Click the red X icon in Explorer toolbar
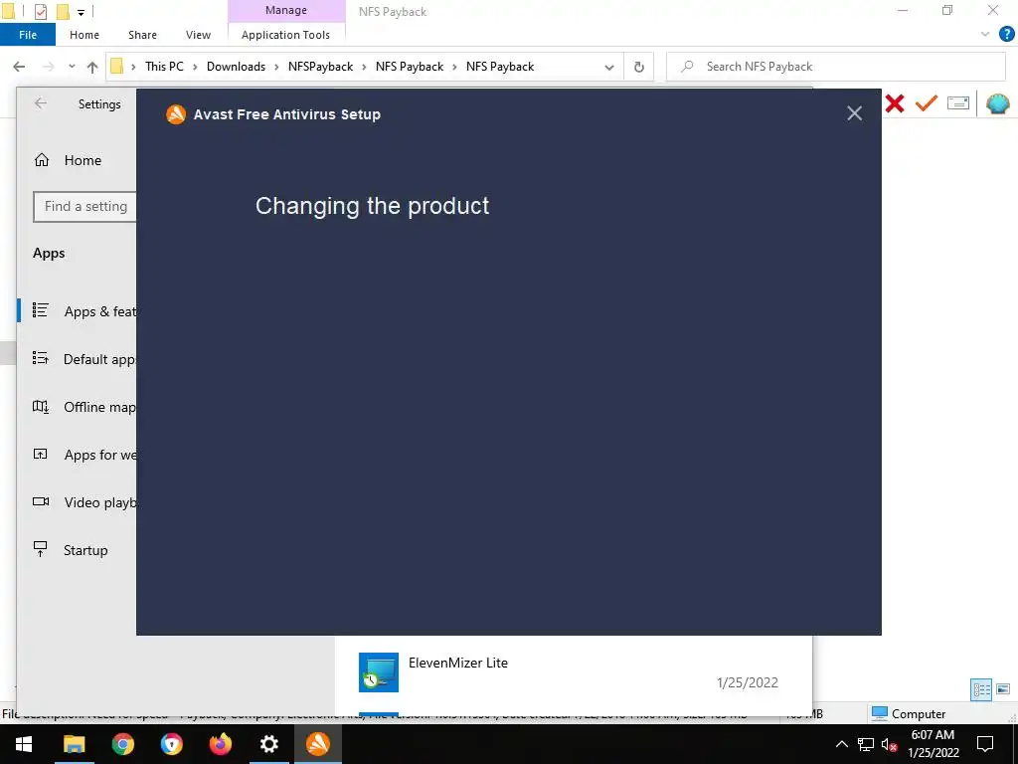The height and width of the screenshot is (764, 1018). [x=895, y=103]
